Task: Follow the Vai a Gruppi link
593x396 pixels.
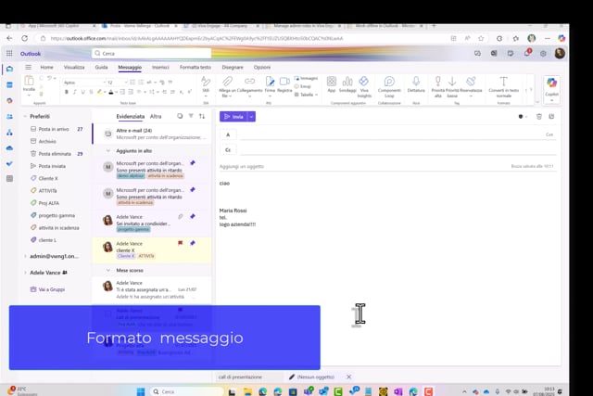Action: 47,289
